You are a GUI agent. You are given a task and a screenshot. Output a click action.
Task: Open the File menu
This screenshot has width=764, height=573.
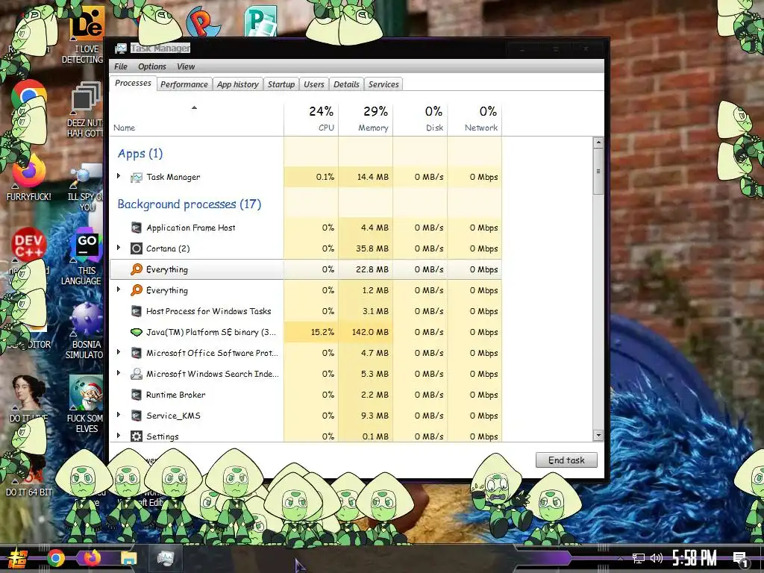[x=121, y=66]
